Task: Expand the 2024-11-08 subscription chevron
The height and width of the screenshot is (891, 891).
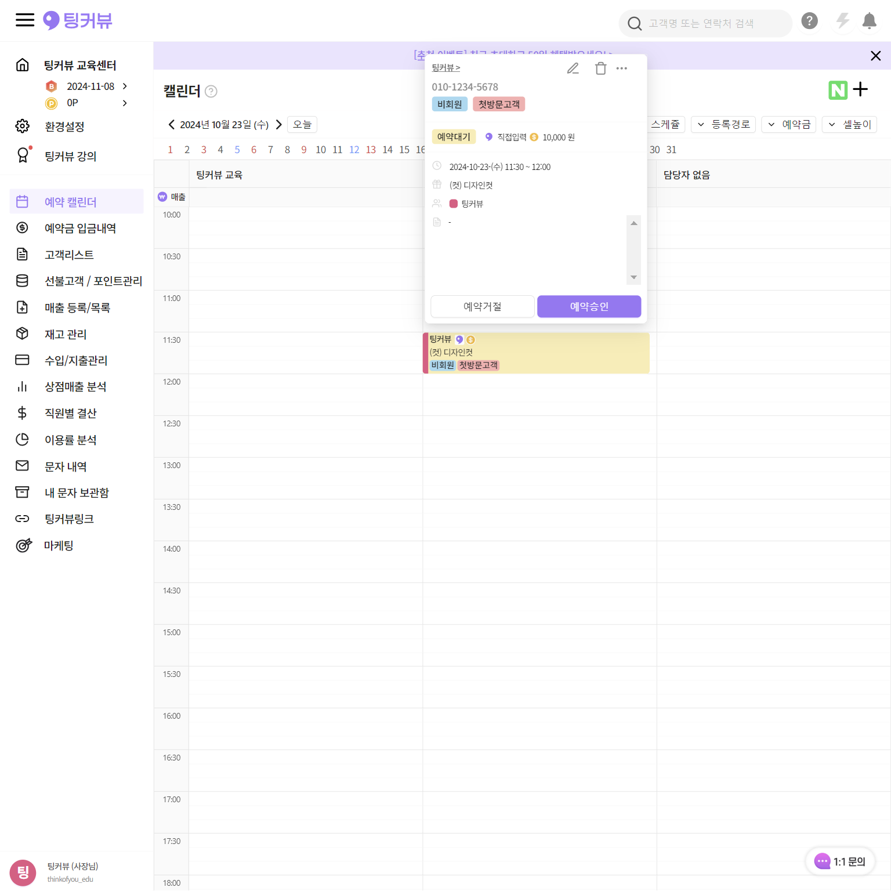Action: [125, 86]
